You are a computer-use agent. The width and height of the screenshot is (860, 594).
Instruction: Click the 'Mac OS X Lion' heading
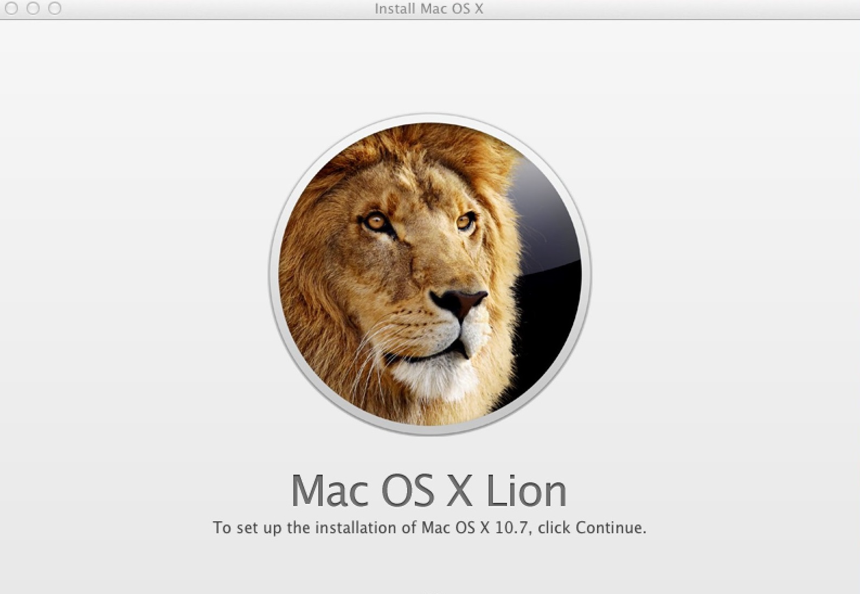tap(429, 490)
